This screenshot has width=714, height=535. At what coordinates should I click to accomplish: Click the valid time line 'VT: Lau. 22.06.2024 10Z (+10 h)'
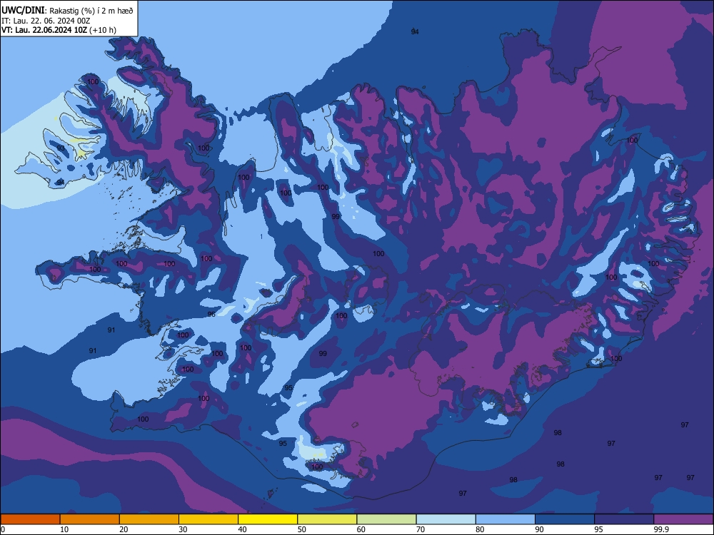pos(59,30)
